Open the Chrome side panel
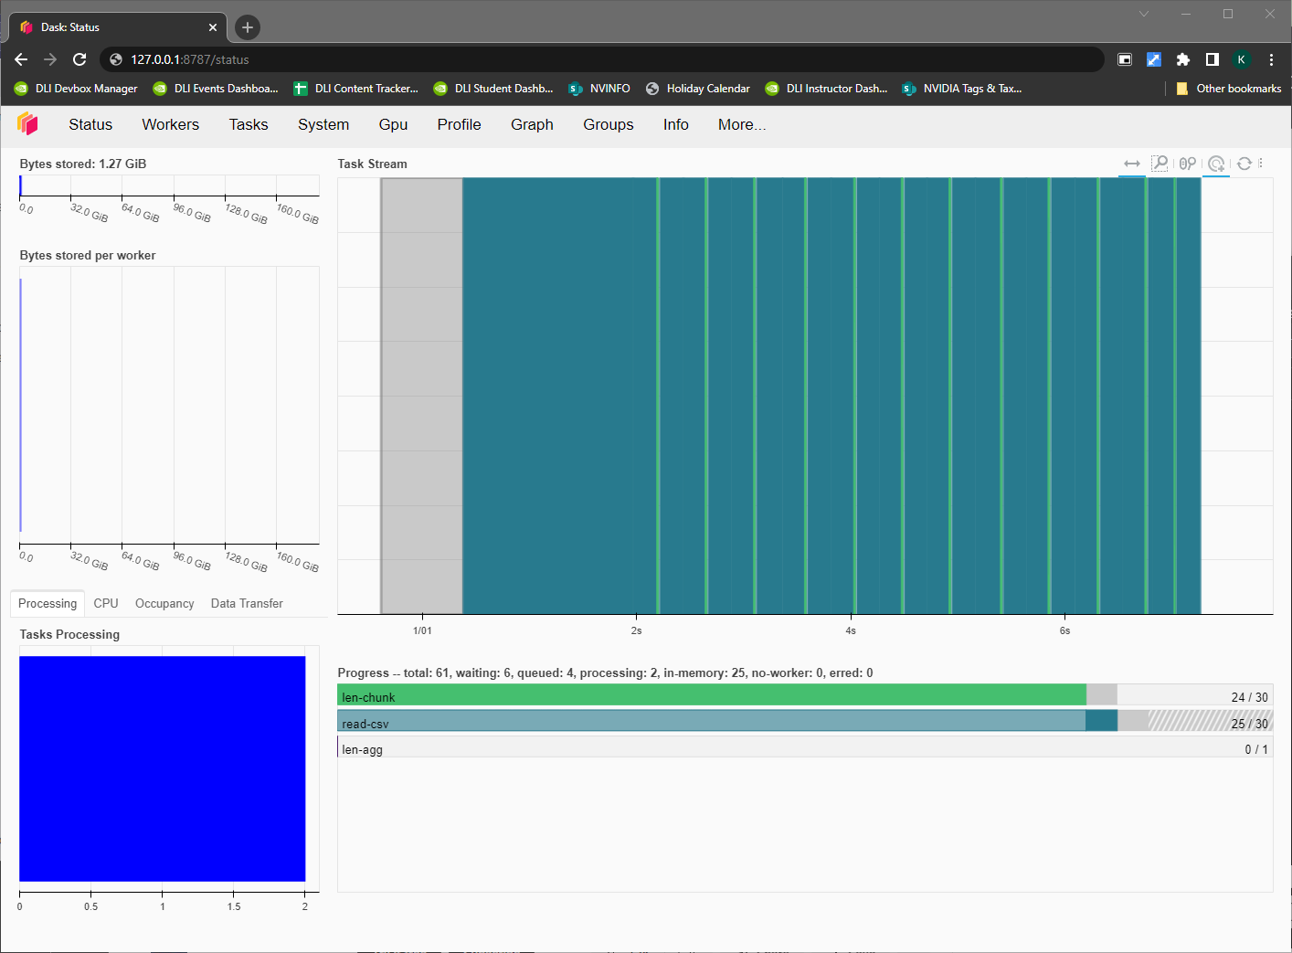Viewport: 1292px width, 953px height. click(x=1213, y=59)
